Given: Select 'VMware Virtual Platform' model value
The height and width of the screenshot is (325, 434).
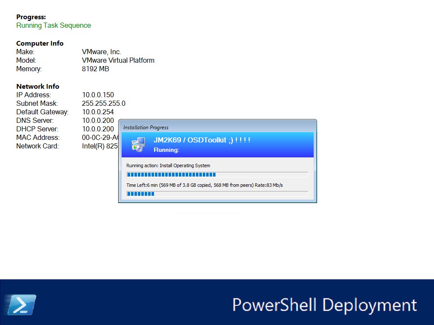Looking at the screenshot, I should click(118, 60).
